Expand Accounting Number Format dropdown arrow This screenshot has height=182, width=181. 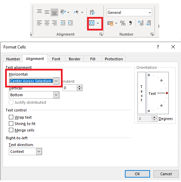[x=116, y=23]
